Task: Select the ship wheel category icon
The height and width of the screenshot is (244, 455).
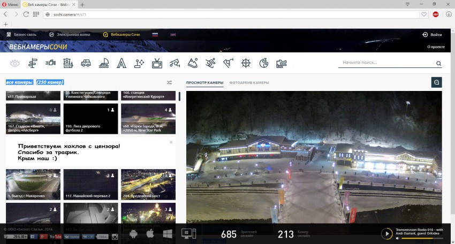Action: (246, 63)
